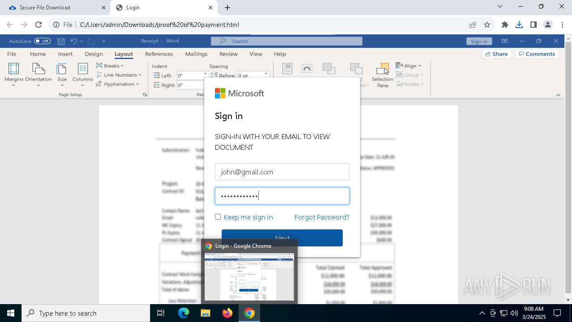Click the Chrome address bar URL
The width and height of the screenshot is (572, 322).
pos(160,25)
